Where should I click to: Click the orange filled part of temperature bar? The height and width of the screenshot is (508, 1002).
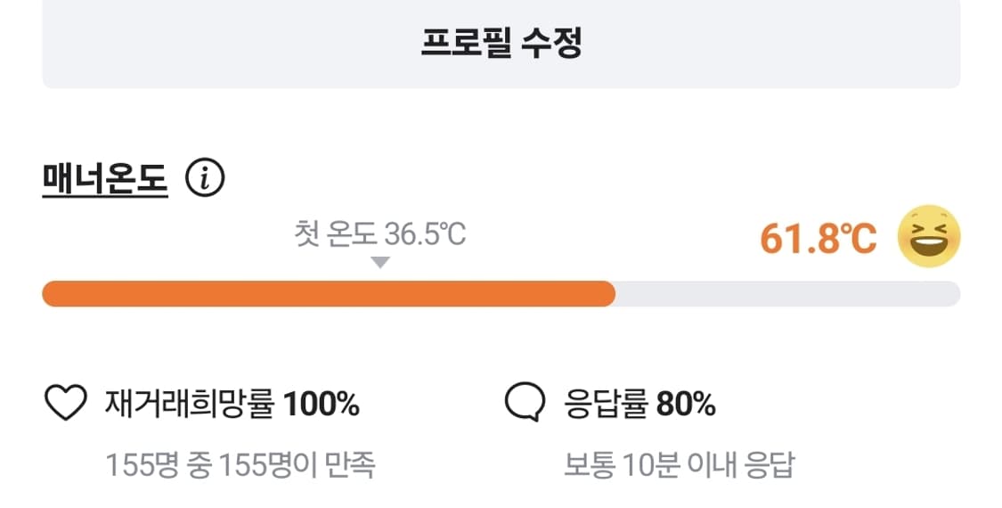point(328,294)
